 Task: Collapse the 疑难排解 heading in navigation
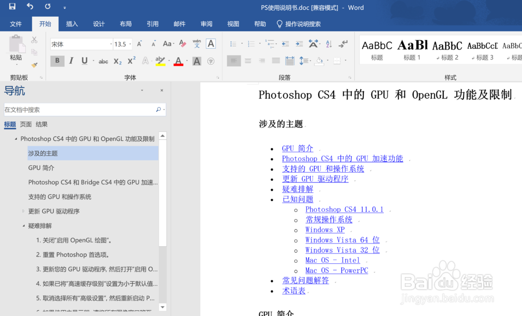(23, 226)
